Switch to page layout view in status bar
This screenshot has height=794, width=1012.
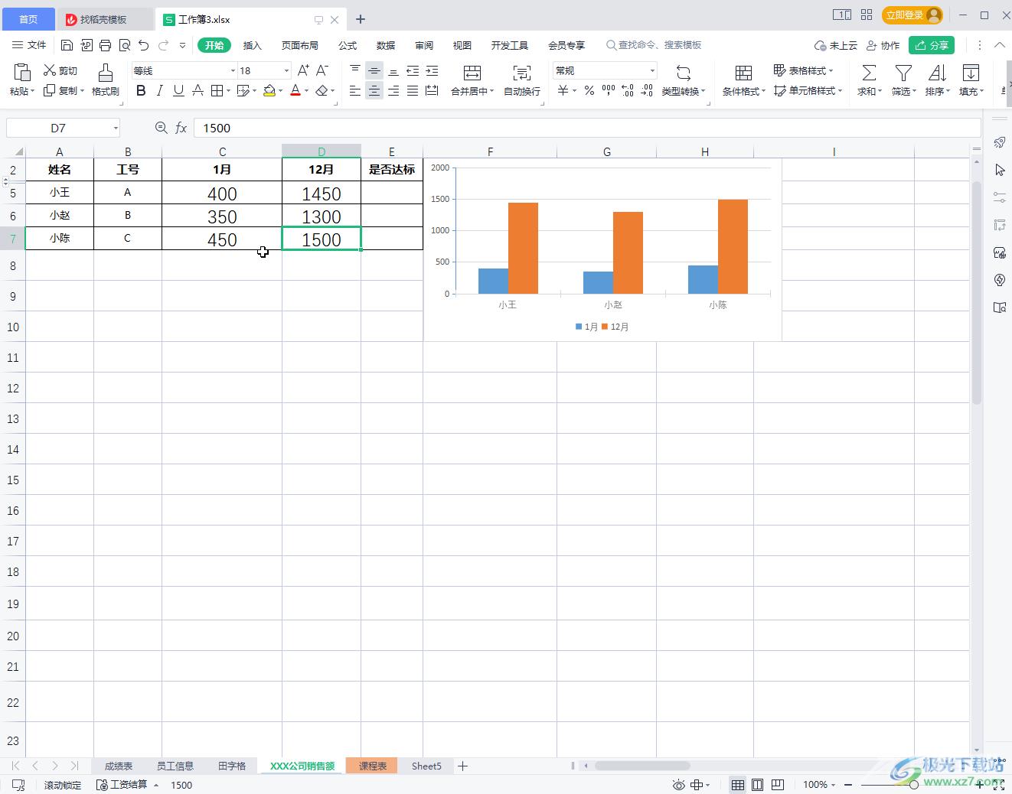(758, 785)
